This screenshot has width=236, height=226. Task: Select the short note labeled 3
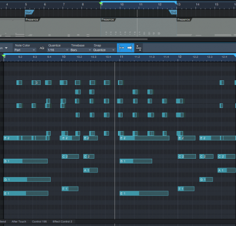click(x=36, y=83)
